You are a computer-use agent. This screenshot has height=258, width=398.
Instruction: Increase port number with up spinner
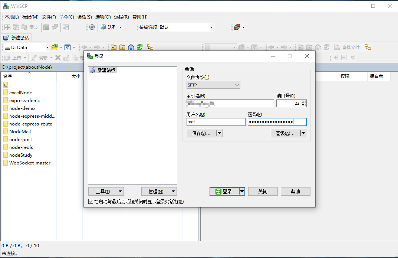[x=303, y=102]
